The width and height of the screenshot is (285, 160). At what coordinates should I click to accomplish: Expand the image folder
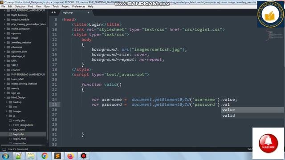click(5, 38)
